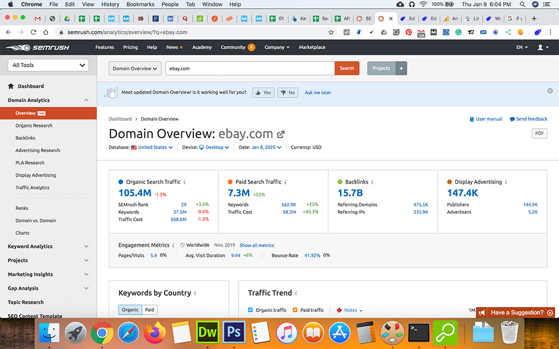Image resolution: width=559 pixels, height=349 pixels.
Task: Uncheck Paid traffic checkbox
Action: 295,310
